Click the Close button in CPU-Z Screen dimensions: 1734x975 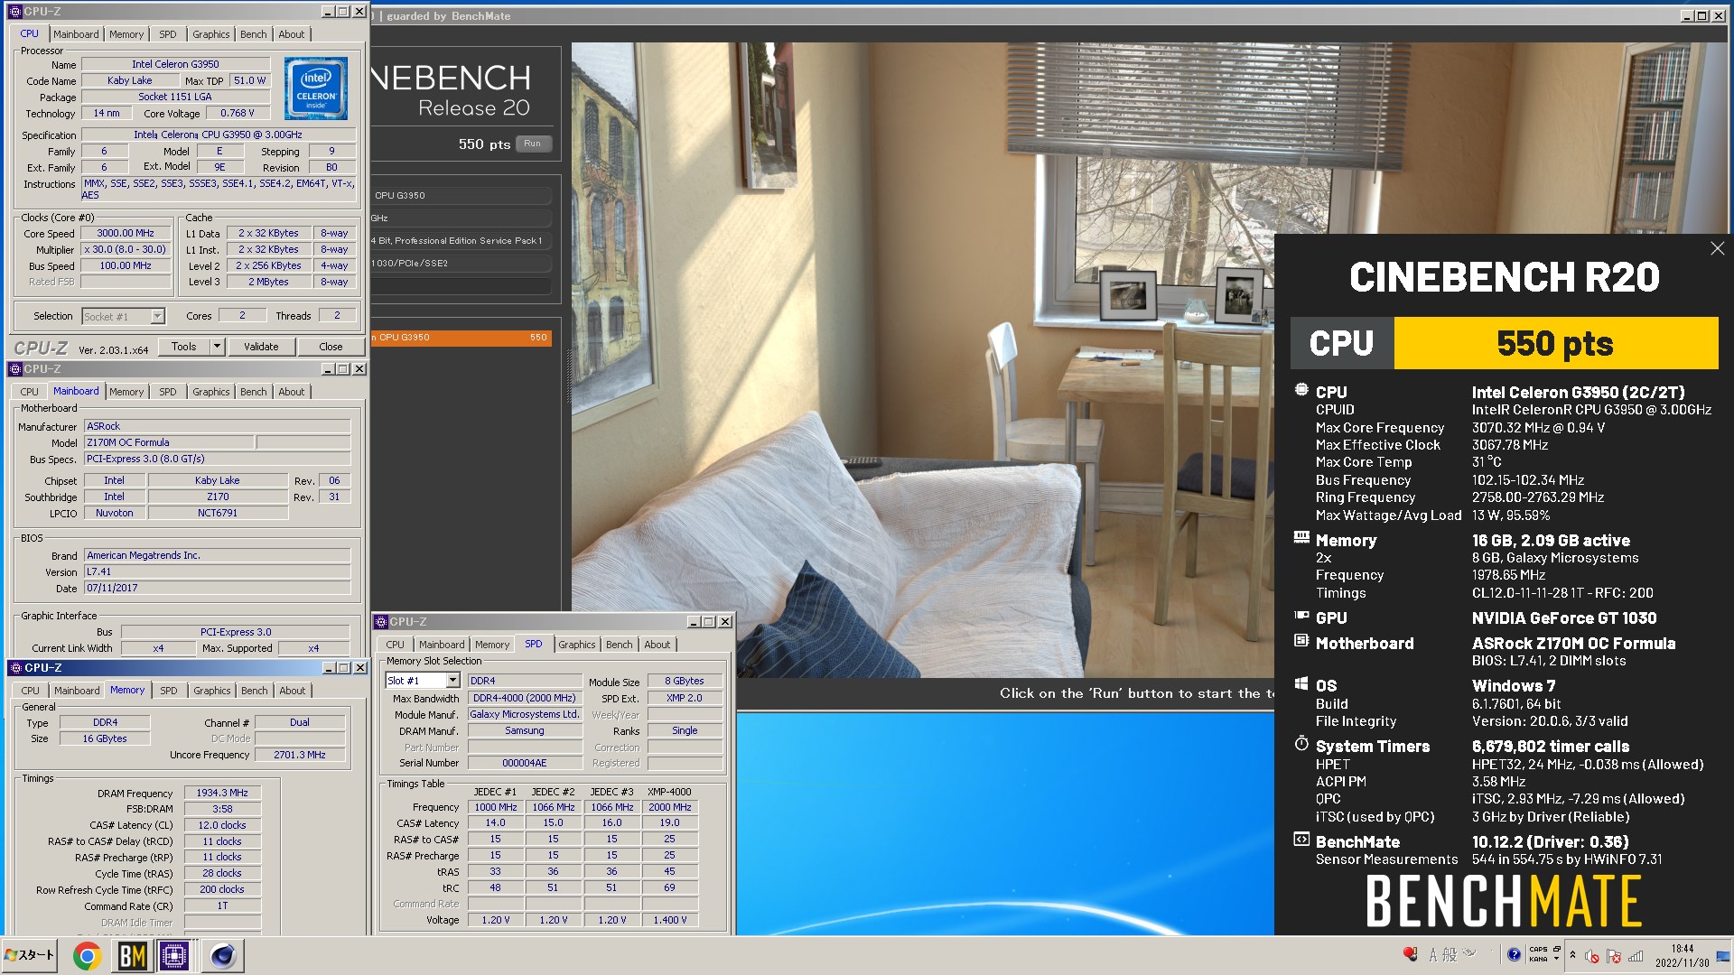click(331, 347)
